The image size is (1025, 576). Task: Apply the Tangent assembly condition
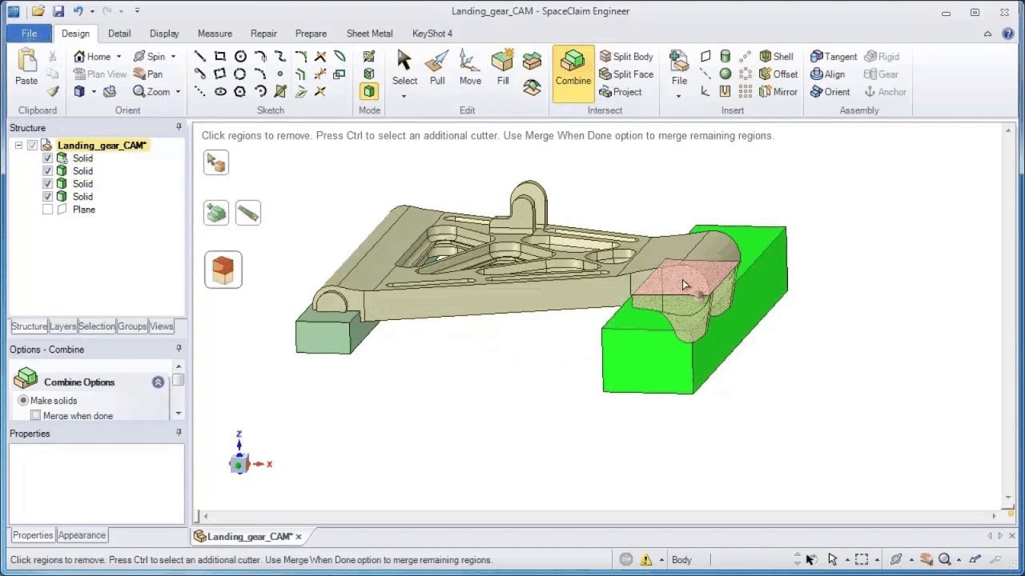833,57
